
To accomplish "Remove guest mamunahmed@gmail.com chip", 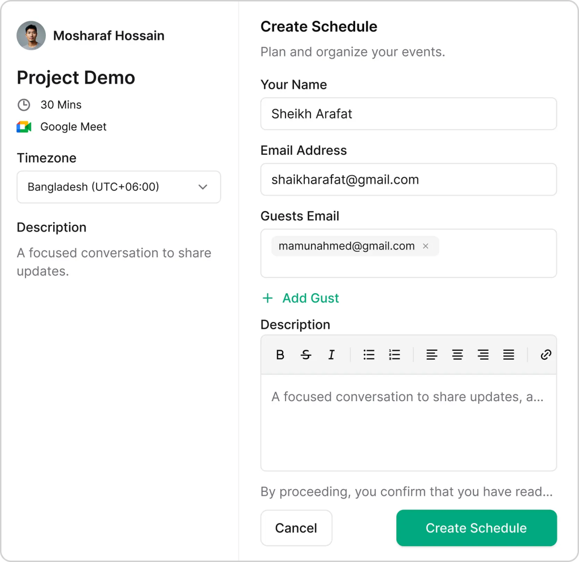I will pos(426,246).
